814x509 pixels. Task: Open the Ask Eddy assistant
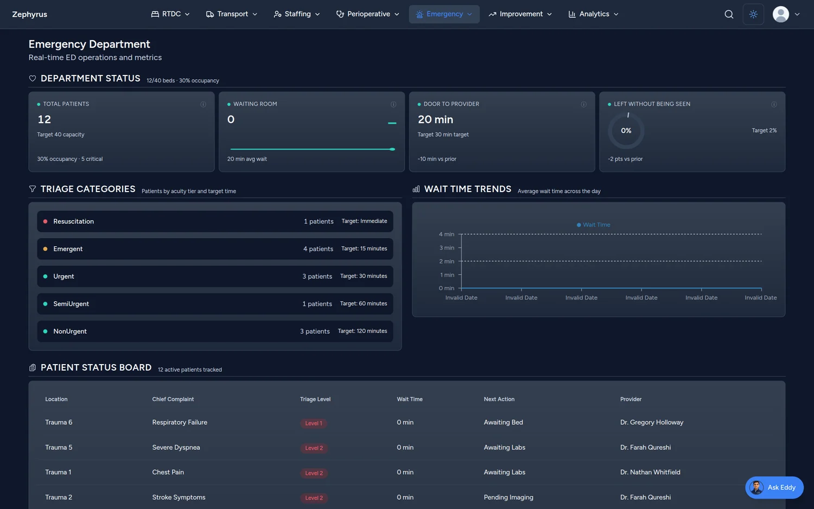coord(774,487)
